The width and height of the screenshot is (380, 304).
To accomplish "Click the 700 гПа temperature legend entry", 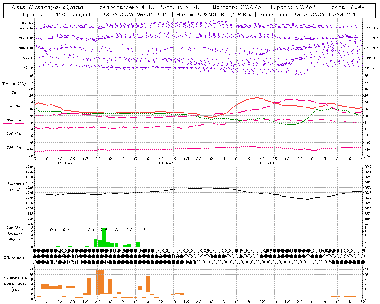I will 14,134.
